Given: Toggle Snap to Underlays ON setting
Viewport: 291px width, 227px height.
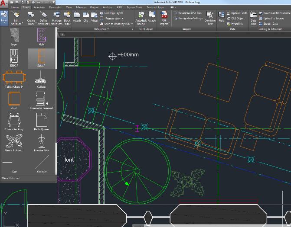Looking at the screenshot, I should 116,24.
